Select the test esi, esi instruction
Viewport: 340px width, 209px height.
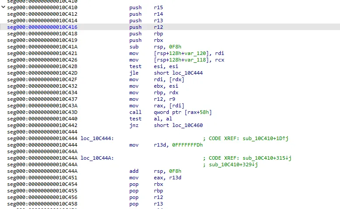pyautogui.click(x=153, y=66)
